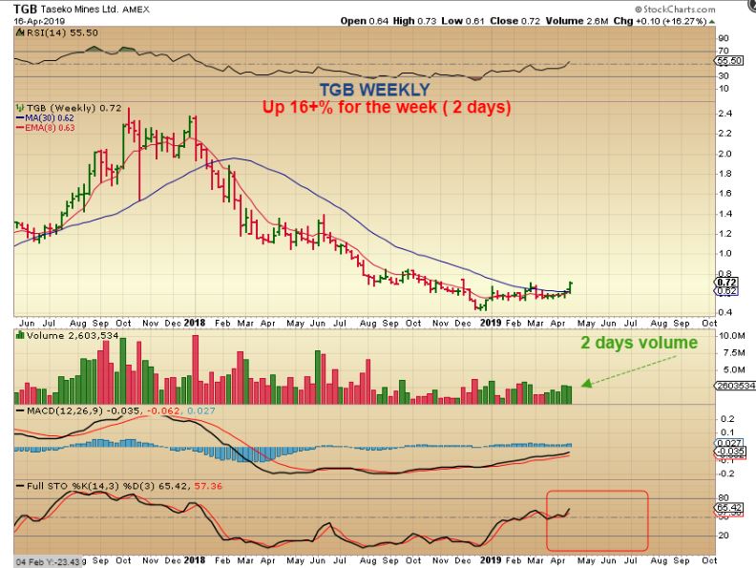Image resolution: width=756 pixels, height=568 pixels.
Task: Click the MACD(12,26,9) legend label
Action: [x=65, y=410]
